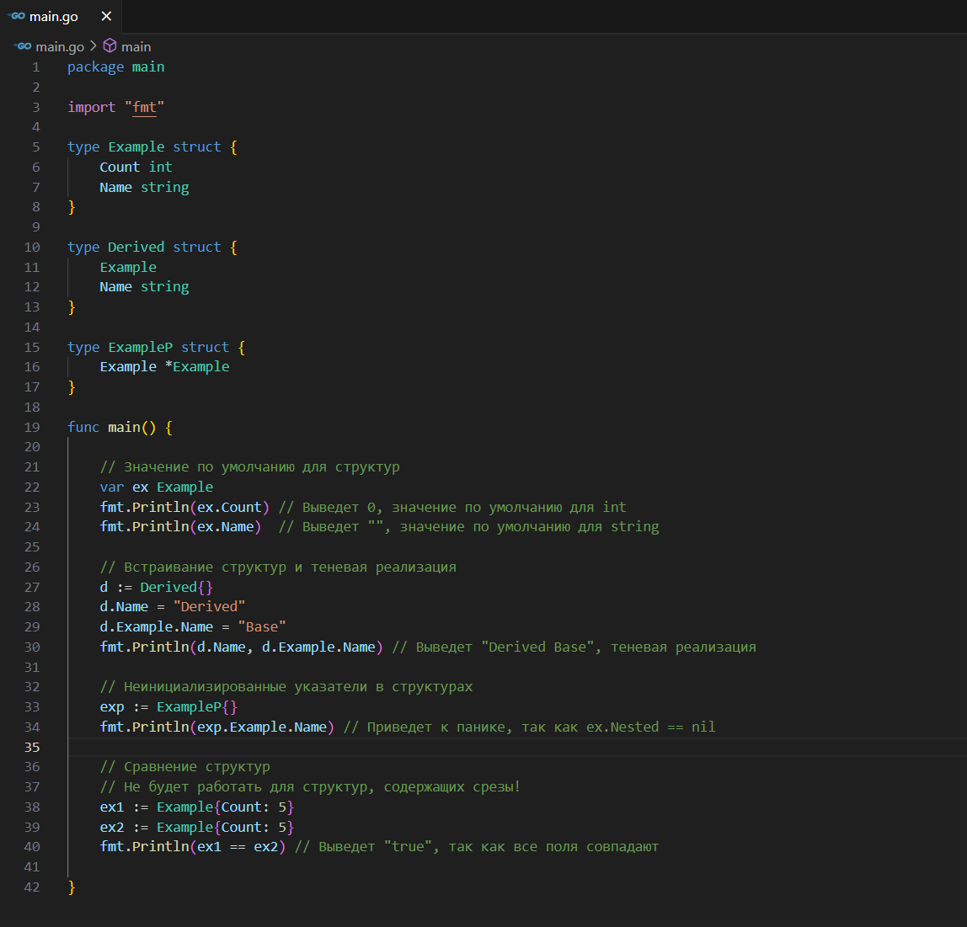
Task: Click the Go file icon in main.go tab
Action: point(16,16)
